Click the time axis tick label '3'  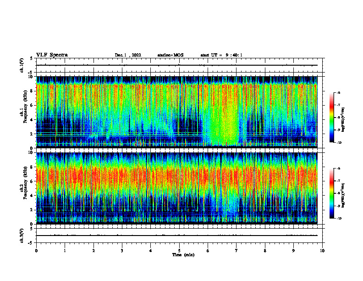pyautogui.click(x=122, y=251)
